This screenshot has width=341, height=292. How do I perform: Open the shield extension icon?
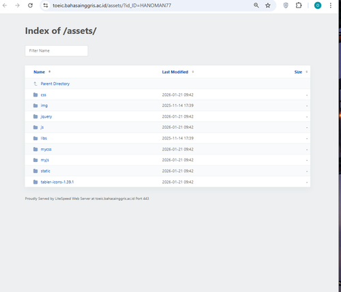pyautogui.click(x=286, y=5)
